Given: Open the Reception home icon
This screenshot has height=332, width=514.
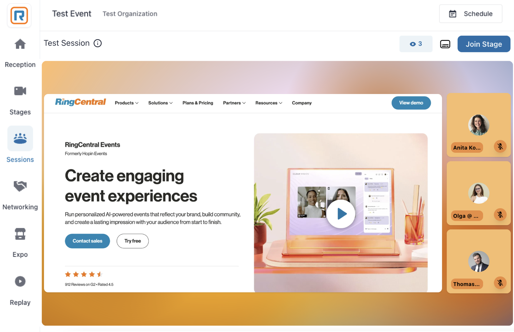Looking at the screenshot, I should pos(20,44).
